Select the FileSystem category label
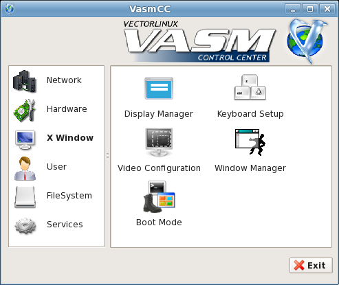This screenshot has height=285, width=339. 69,196
